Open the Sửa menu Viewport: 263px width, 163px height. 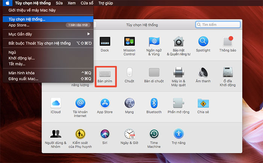coord(59,3)
